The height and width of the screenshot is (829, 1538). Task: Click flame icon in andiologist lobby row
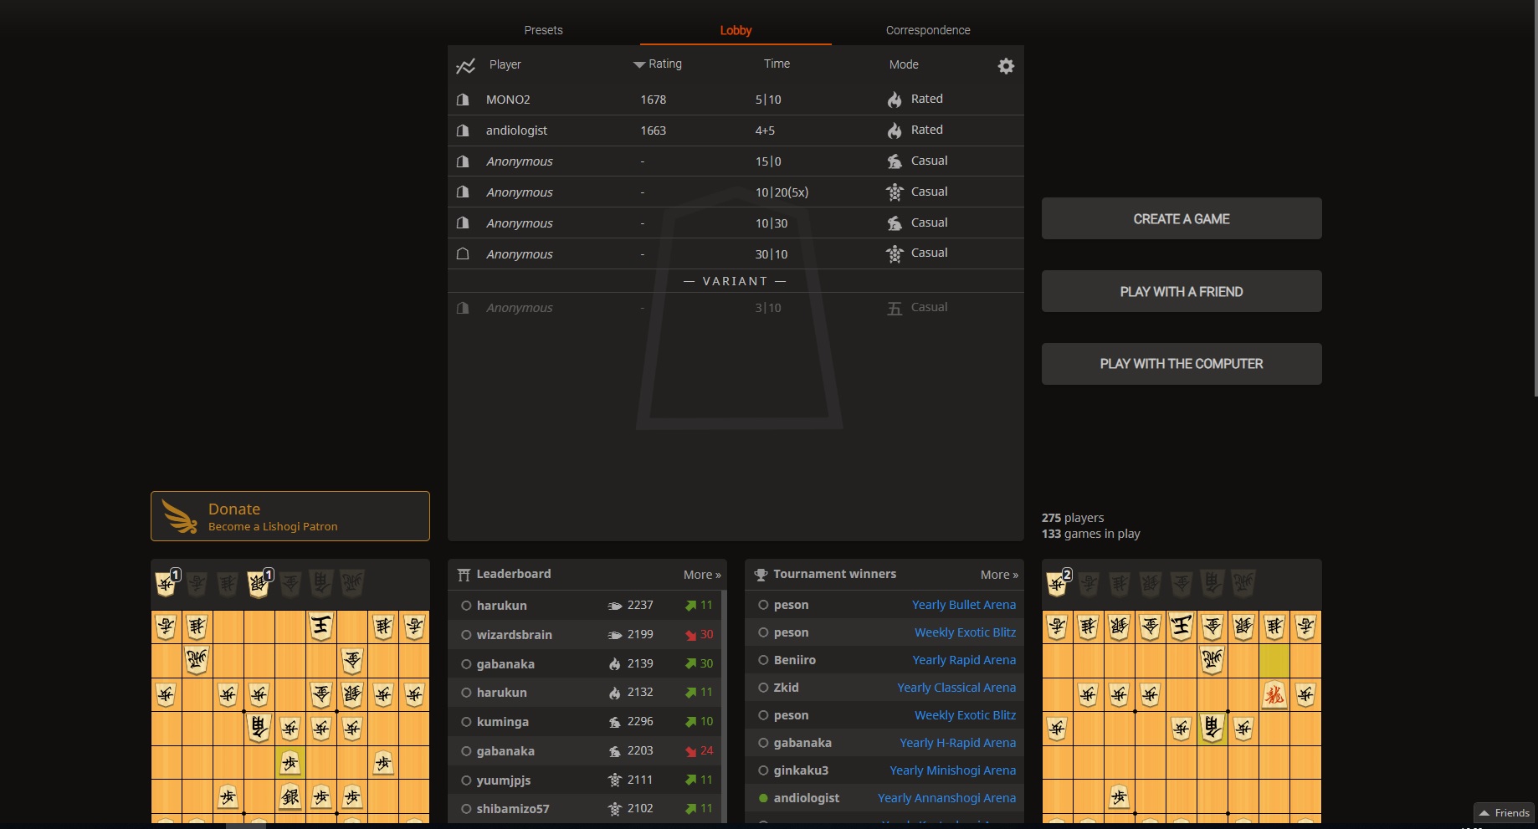coord(895,130)
